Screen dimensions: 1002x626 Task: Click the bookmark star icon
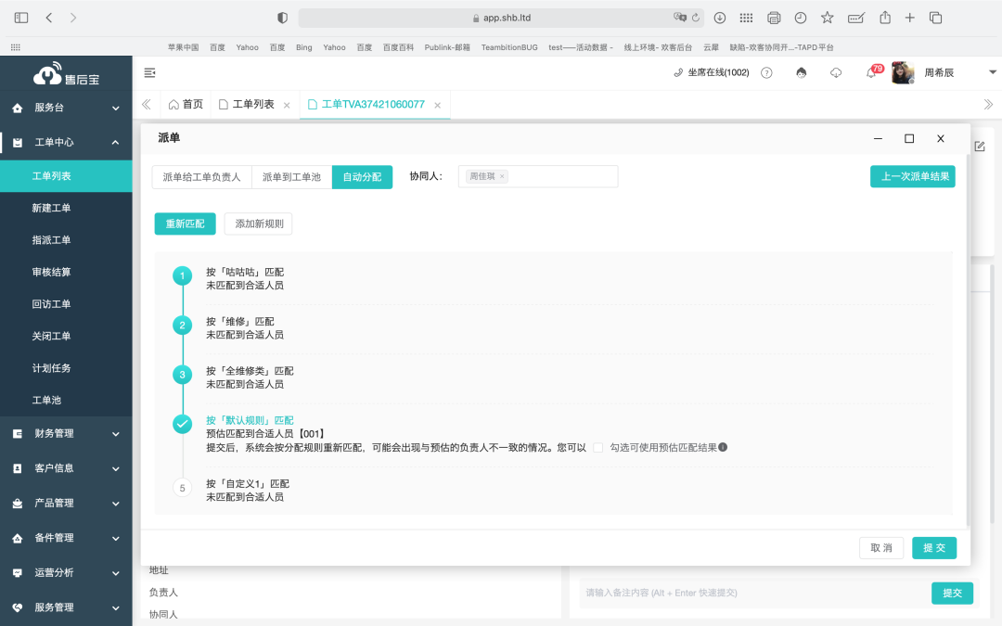tap(827, 18)
